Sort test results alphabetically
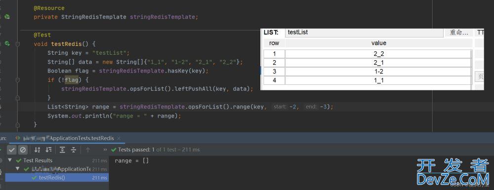Image resolution: width=494 pixels, height=190 pixels. [x=38, y=150]
